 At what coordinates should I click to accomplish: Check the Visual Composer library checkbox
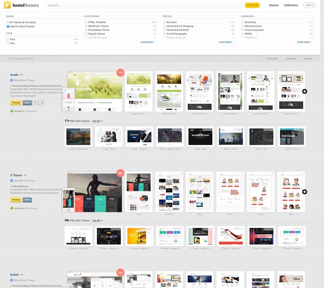pyautogui.click(x=243, y=30)
